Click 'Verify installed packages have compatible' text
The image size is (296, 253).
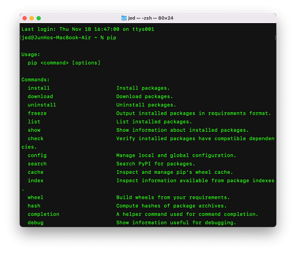coord(181,138)
